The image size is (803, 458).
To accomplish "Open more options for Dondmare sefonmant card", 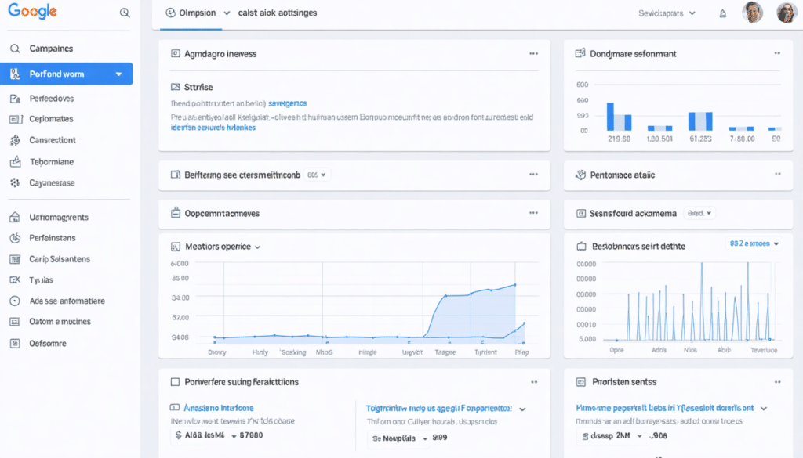I will [x=777, y=53].
